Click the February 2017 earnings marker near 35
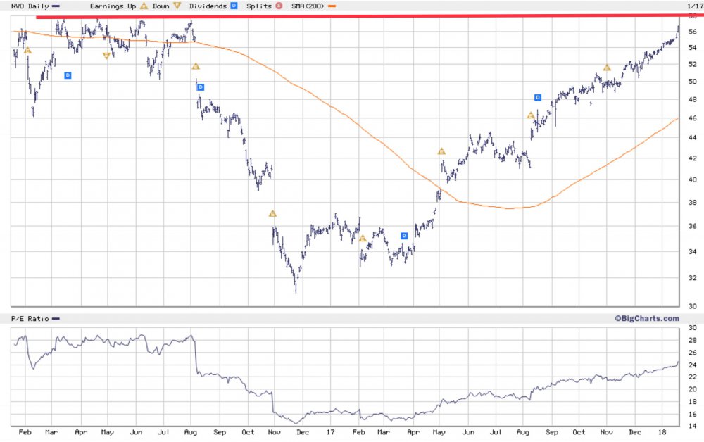This screenshot has width=704, height=442. point(363,239)
